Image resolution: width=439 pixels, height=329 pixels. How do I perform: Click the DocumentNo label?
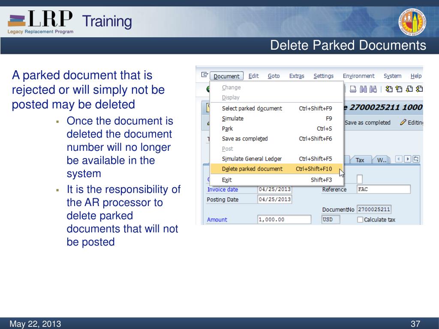(x=338, y=209)
